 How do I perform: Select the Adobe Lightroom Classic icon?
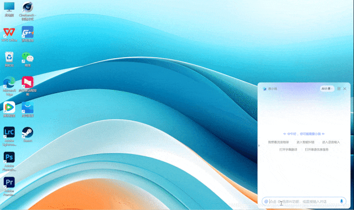[9, 132]
